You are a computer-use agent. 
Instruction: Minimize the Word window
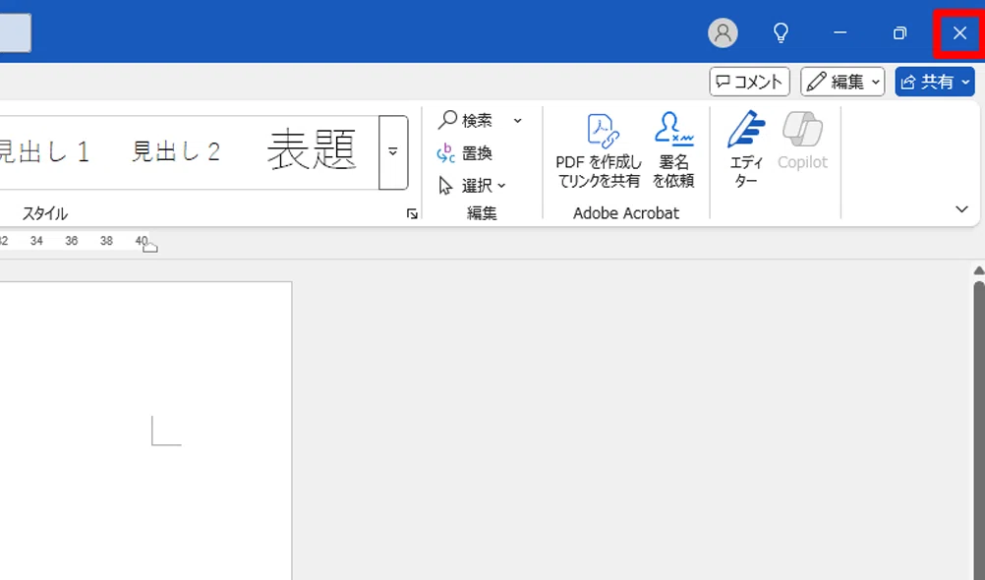[840, 32]
